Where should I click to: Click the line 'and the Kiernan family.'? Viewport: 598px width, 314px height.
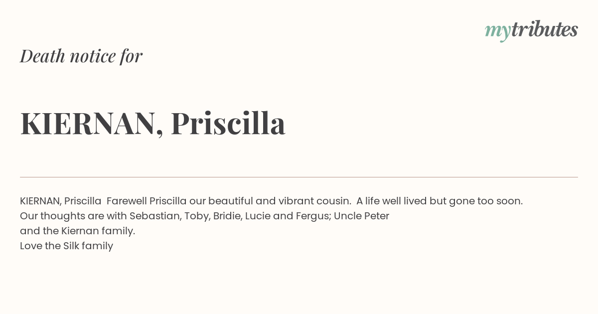(78, 231)
